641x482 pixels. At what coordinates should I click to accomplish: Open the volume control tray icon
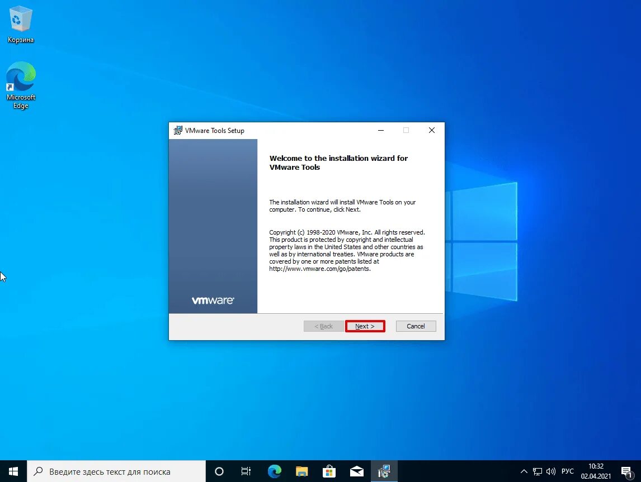550,471
